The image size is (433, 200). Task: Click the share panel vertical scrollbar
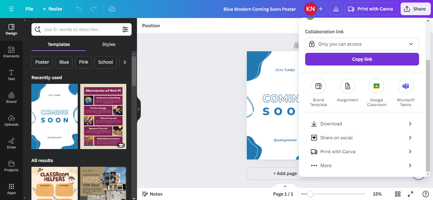pyautogui.click(x=428, y=116)
